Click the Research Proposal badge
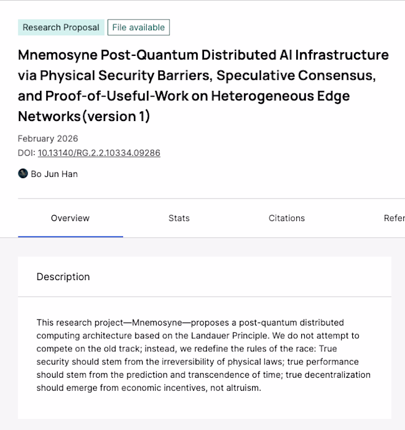The height and width of the screenshot is (430, 405). pos(61,27)
